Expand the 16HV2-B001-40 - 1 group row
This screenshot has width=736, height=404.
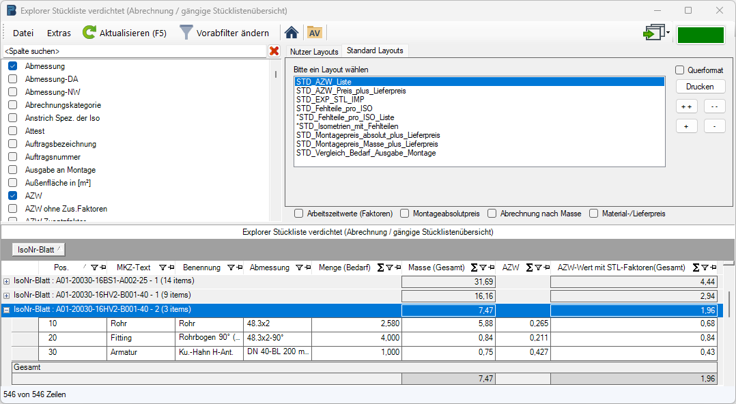pos(7,295)
